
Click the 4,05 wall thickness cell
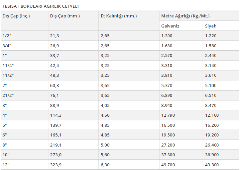click(129, 105)
